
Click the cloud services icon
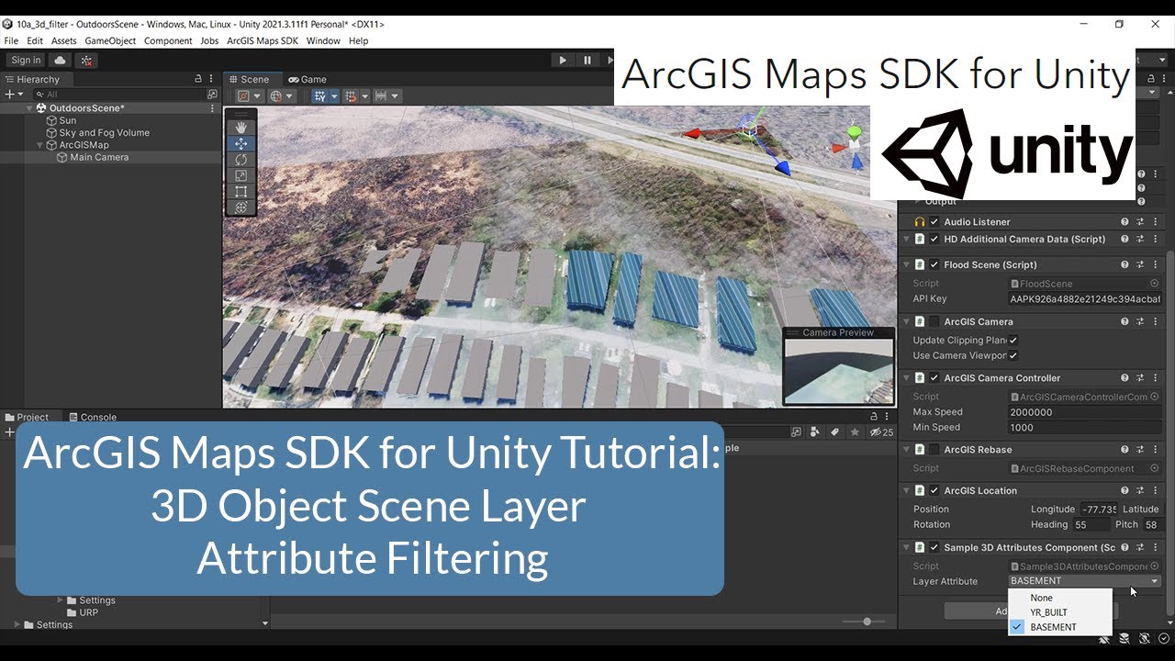pos(61,60)
